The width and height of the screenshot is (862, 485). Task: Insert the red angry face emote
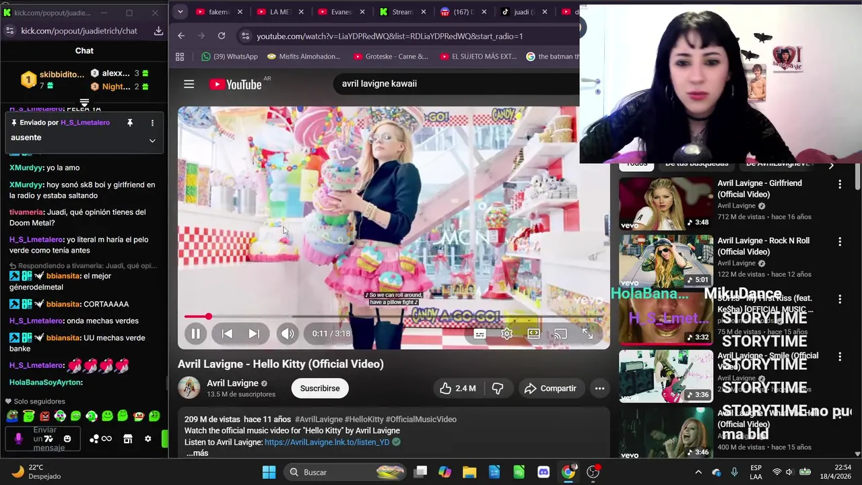click(x=44, y=416)
